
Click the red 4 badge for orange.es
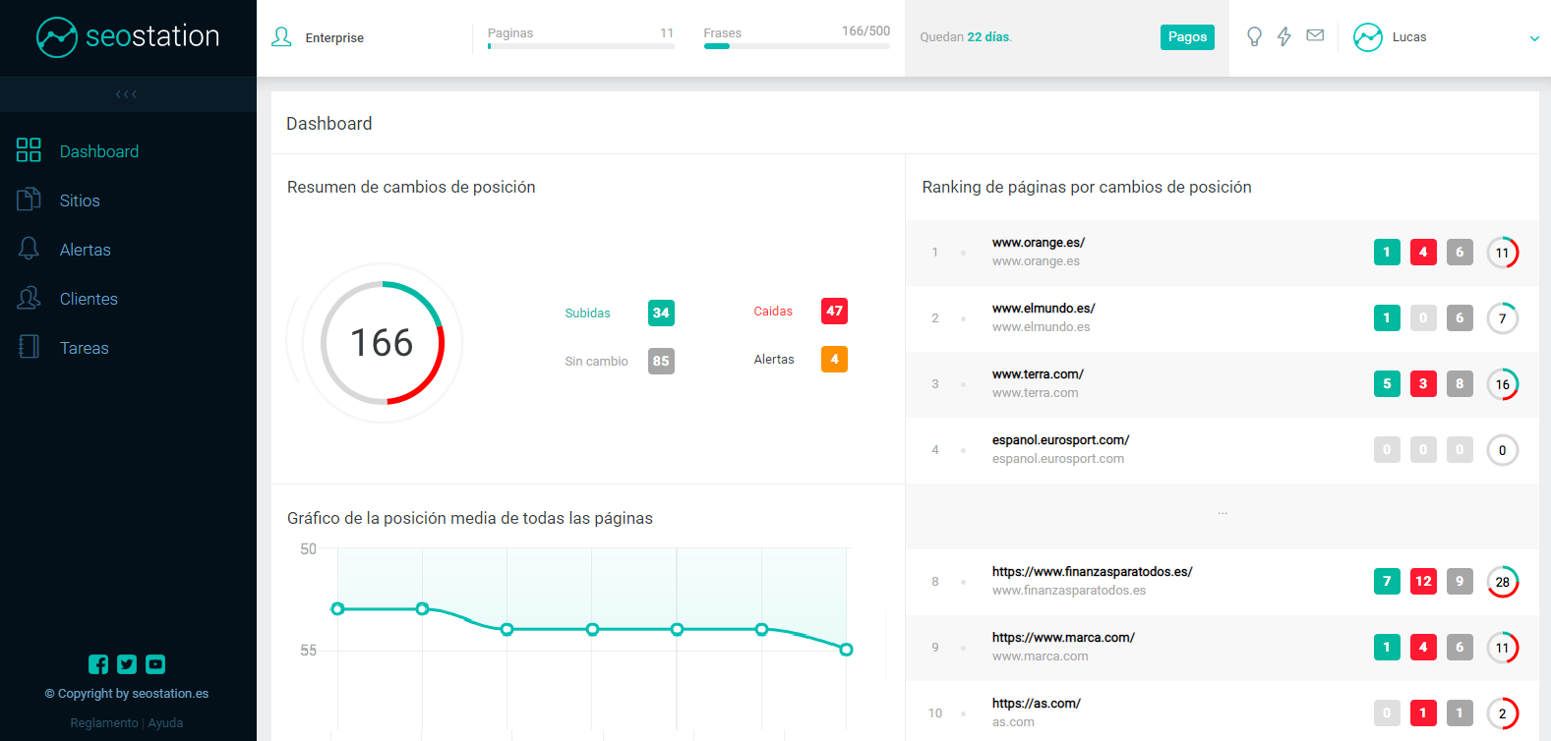click(x=1423, y=253)
